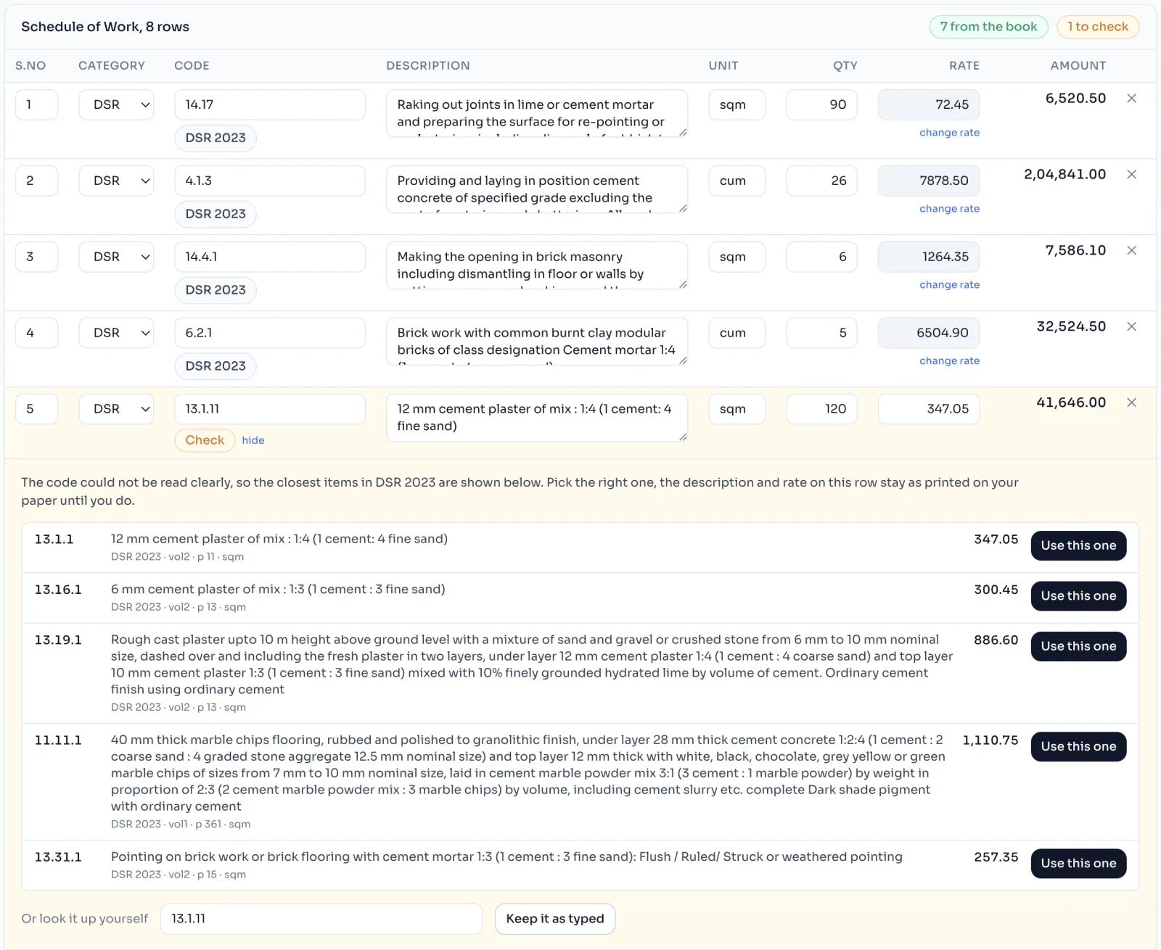Click the quantity field showing 120
The width and height of the screenshot is (1161, 950).
tap(821, 410)
